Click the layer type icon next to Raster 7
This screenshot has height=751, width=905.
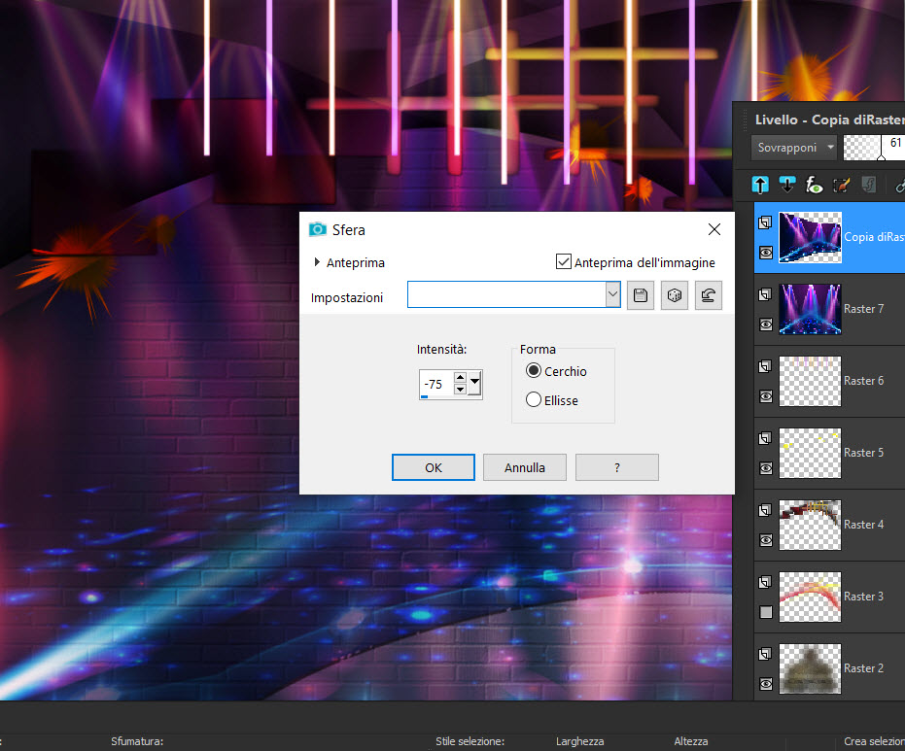click(765, 294)
